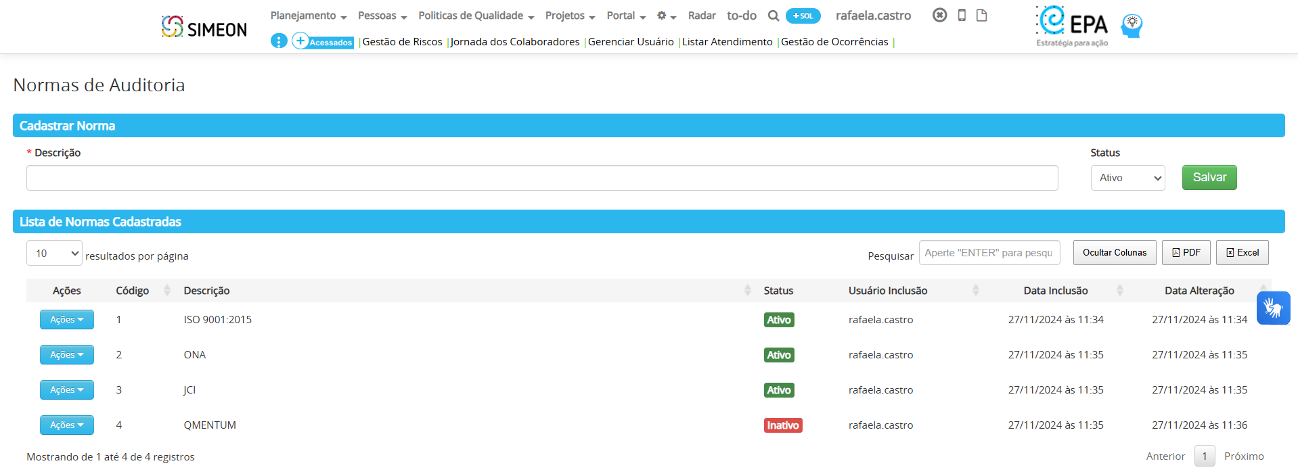Click the search magnifier icon in navbar
The width and height of the screenshot is (1298, 474).
point(773,16)
